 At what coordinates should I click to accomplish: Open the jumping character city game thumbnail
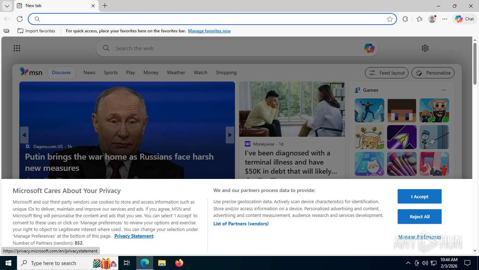point(369,110)
